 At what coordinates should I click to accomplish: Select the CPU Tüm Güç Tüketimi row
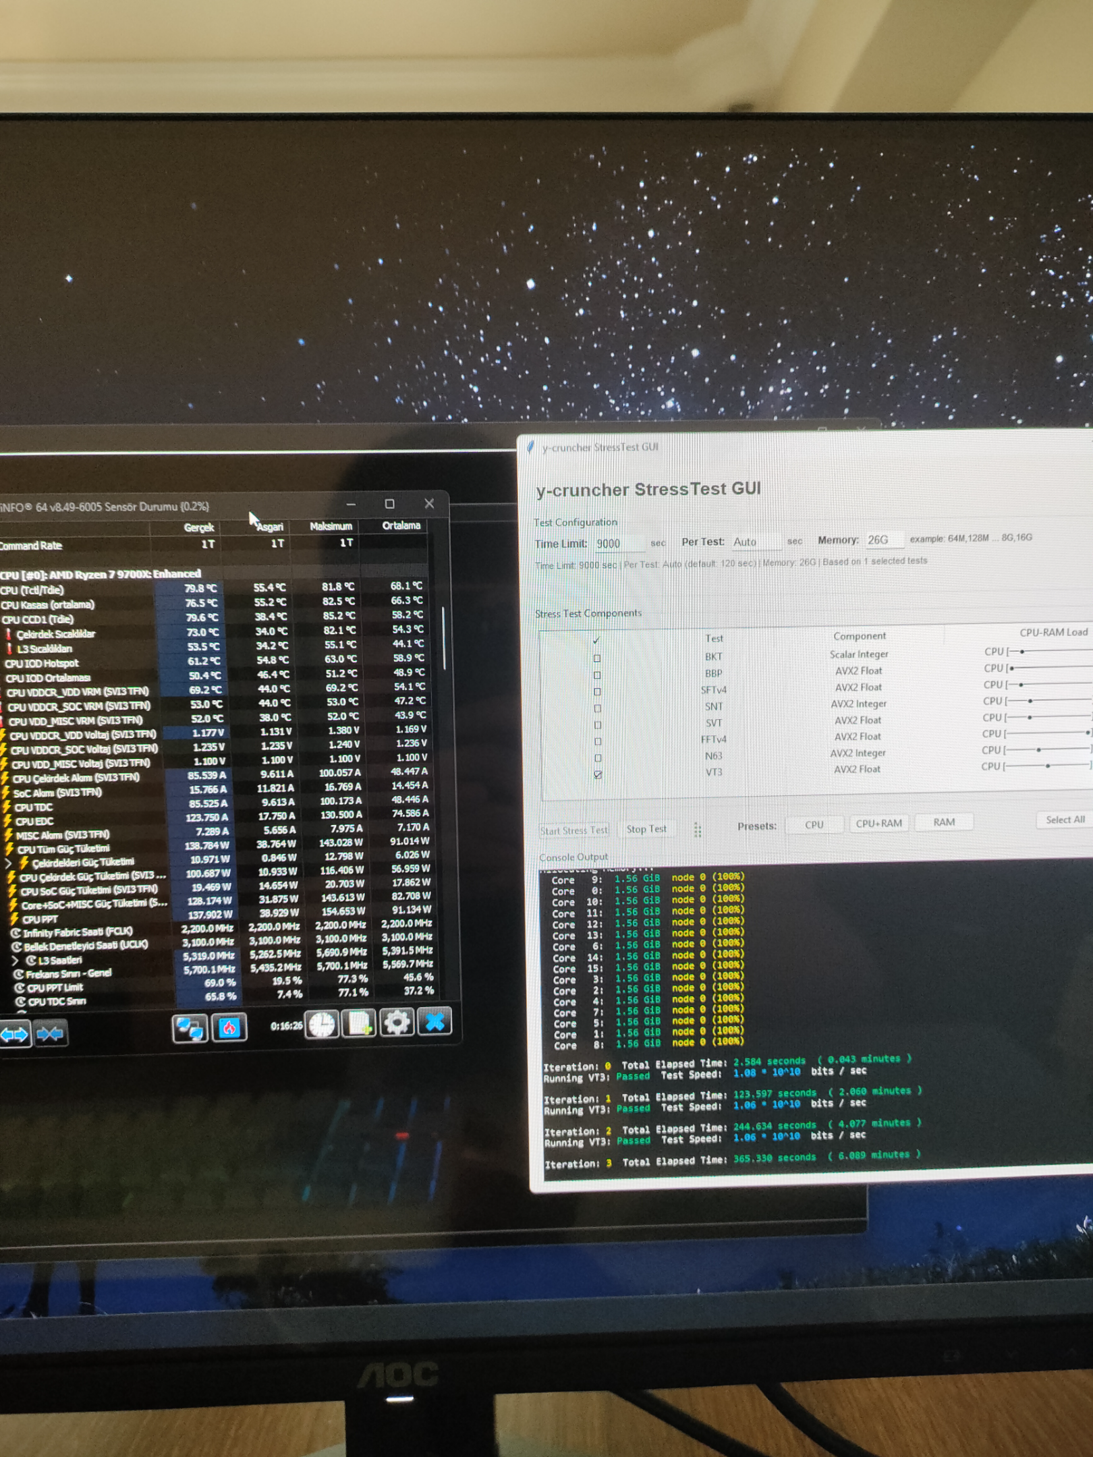[217, 847]
